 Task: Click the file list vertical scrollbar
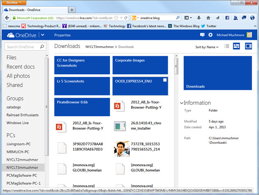coord(176,66)
